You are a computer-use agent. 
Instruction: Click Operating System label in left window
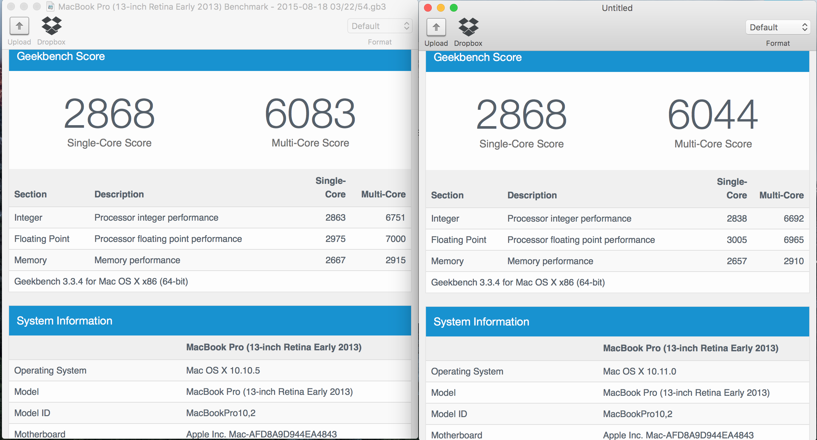point(50,370)
